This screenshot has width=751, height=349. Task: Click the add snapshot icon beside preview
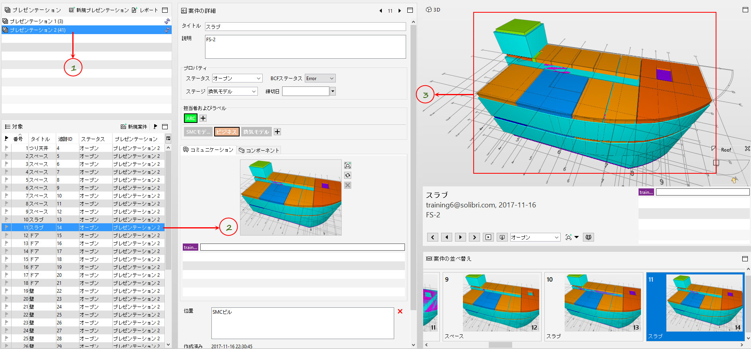coord(348,165)
